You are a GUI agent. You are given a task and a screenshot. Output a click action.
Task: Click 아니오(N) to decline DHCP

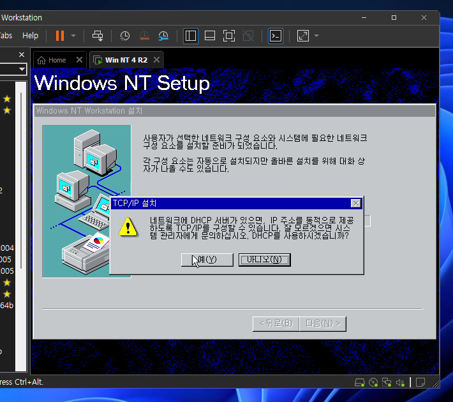click(264, 260)
